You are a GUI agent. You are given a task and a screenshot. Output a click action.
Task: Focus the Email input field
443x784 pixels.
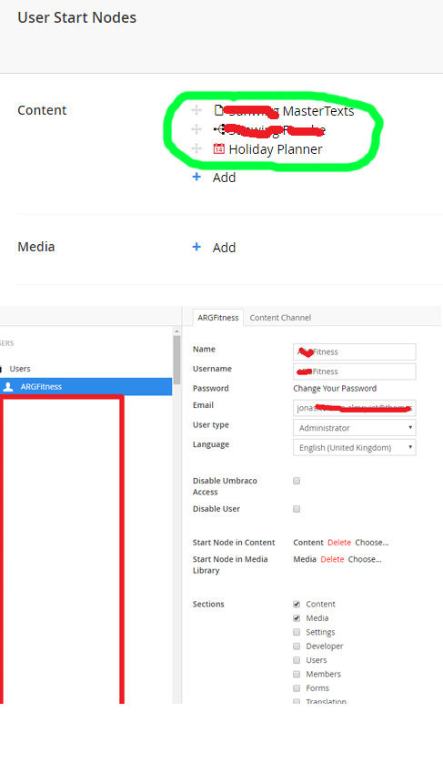tap(354, 408)
